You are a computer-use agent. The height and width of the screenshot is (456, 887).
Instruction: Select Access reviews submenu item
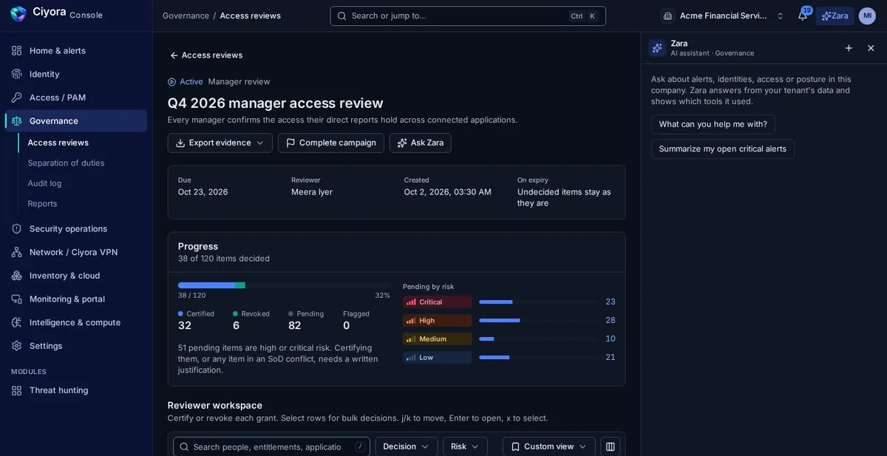pos(83,143)
